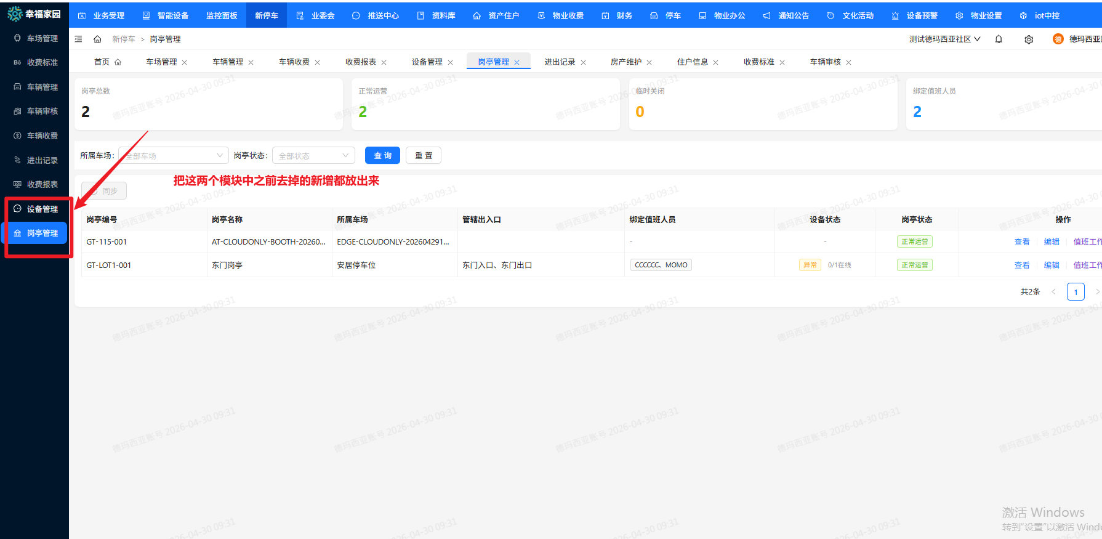Close the 房产维护 tab with its X
This screenshot has height=539, width=1102.
649,62
